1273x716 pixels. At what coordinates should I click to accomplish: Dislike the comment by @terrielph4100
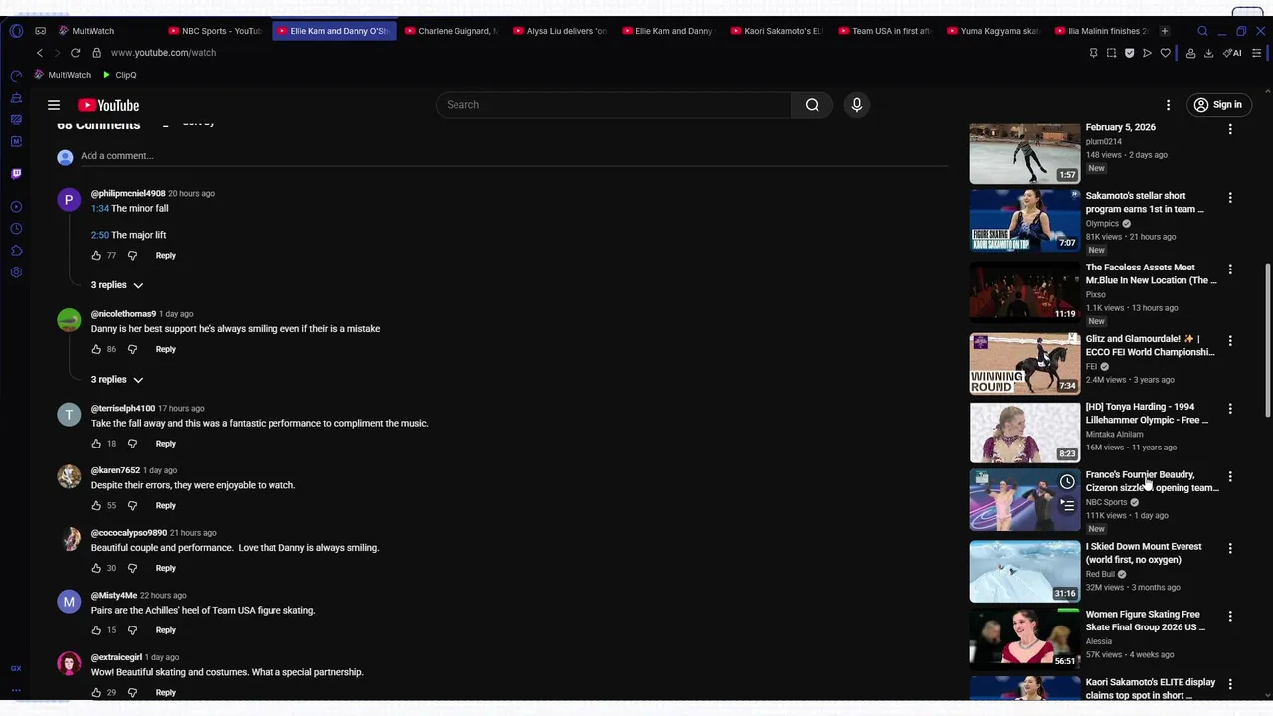132,444
